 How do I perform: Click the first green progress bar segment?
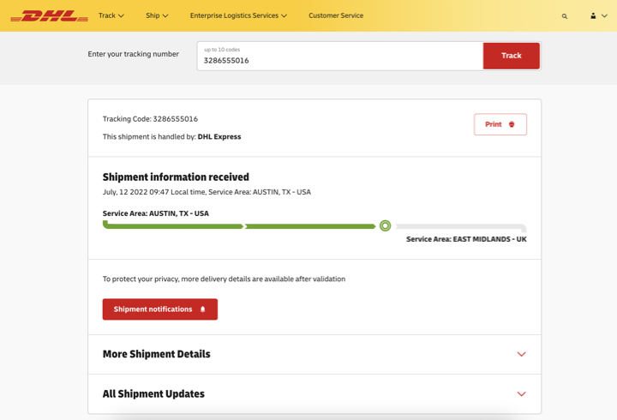pos(173,225)
